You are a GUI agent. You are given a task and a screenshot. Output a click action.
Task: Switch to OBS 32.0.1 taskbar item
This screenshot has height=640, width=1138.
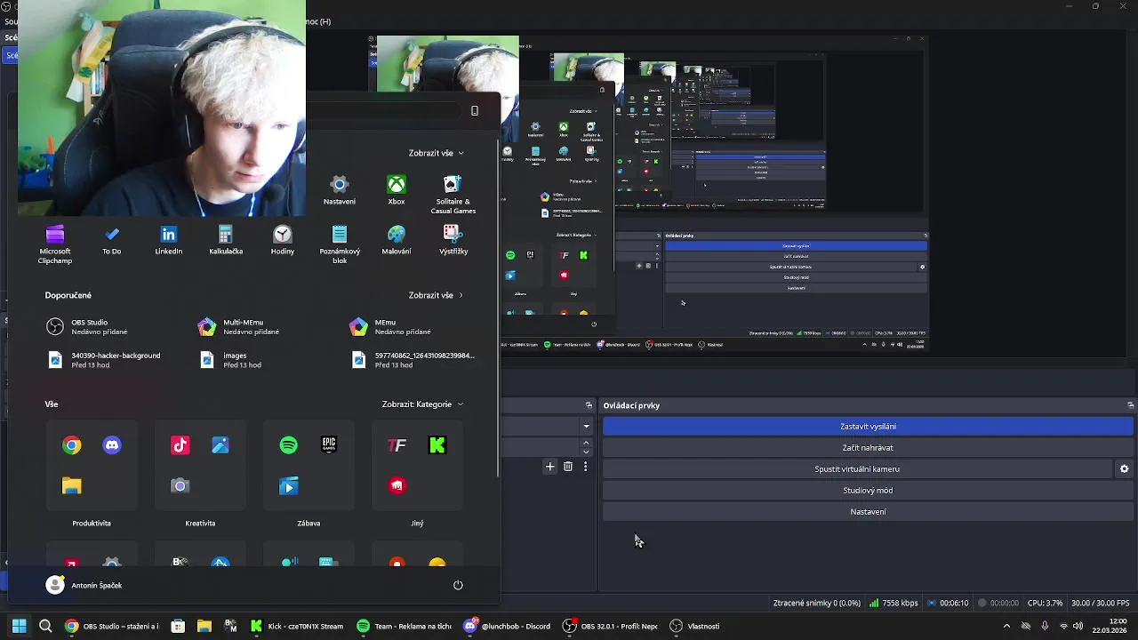[611, 626]
